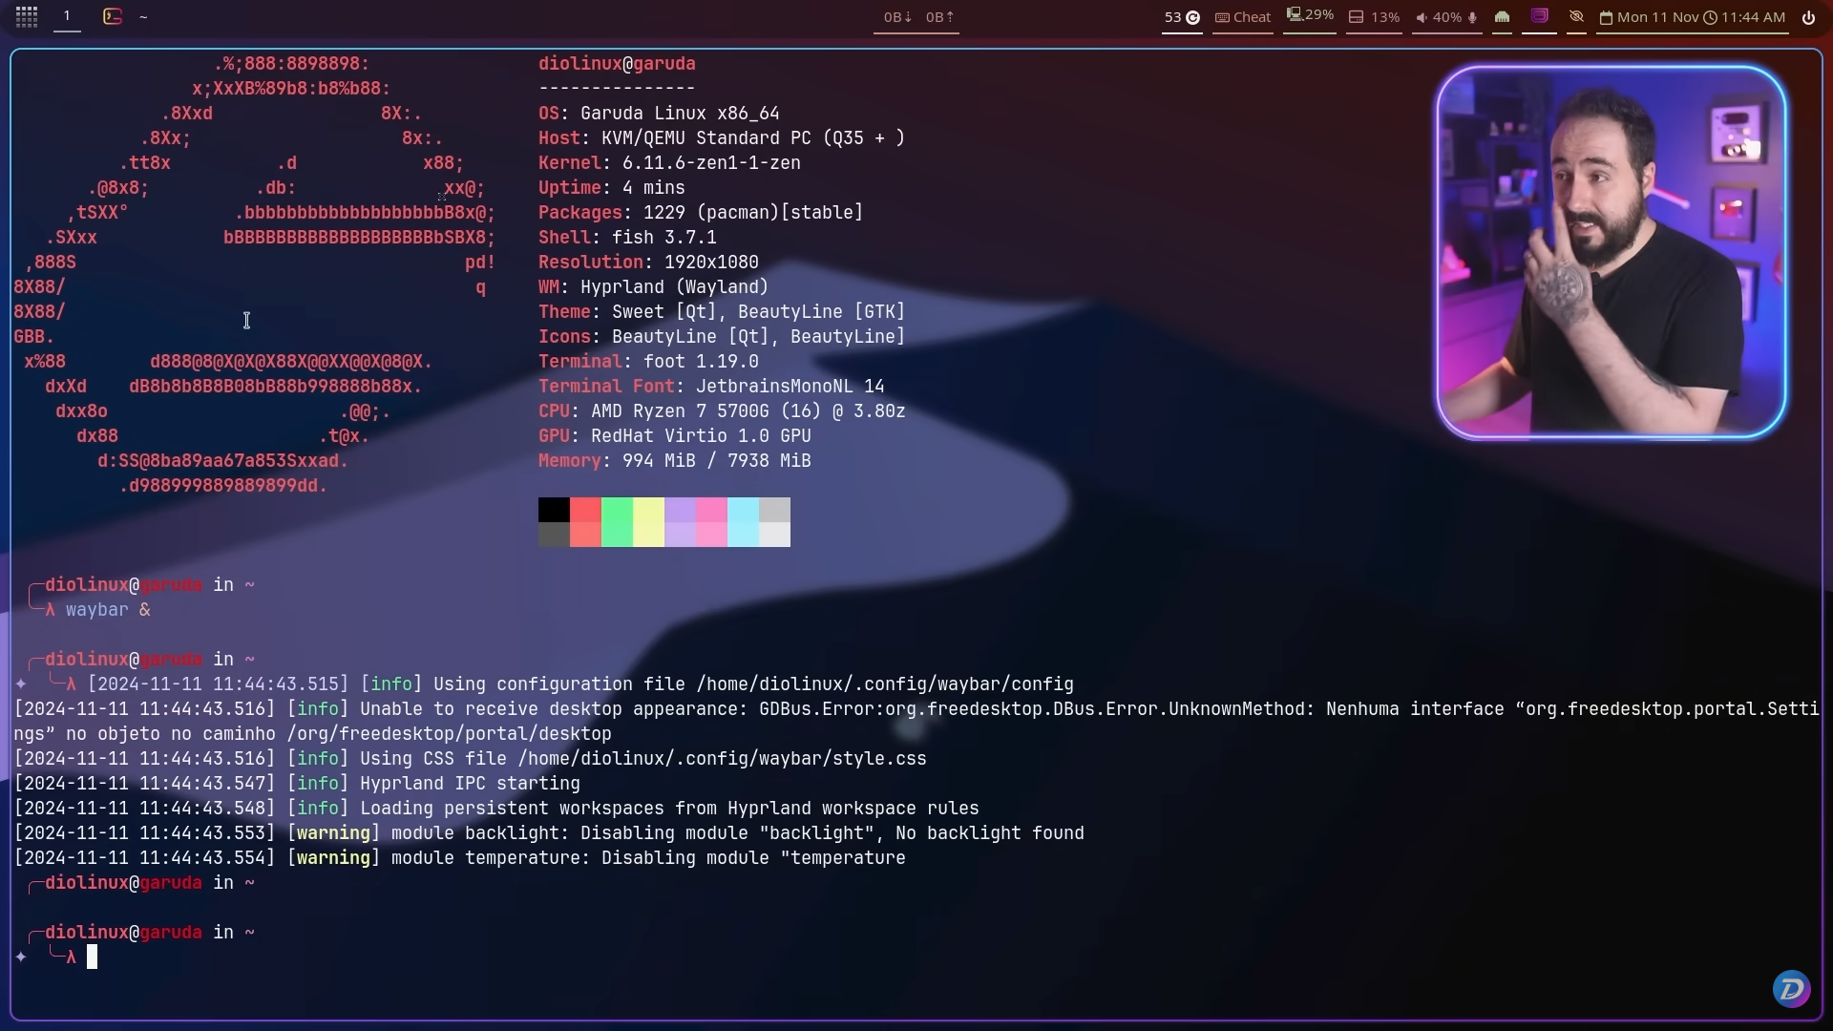
Task: Open the purple clipboard manager icon
Action: pos(1539,16)
